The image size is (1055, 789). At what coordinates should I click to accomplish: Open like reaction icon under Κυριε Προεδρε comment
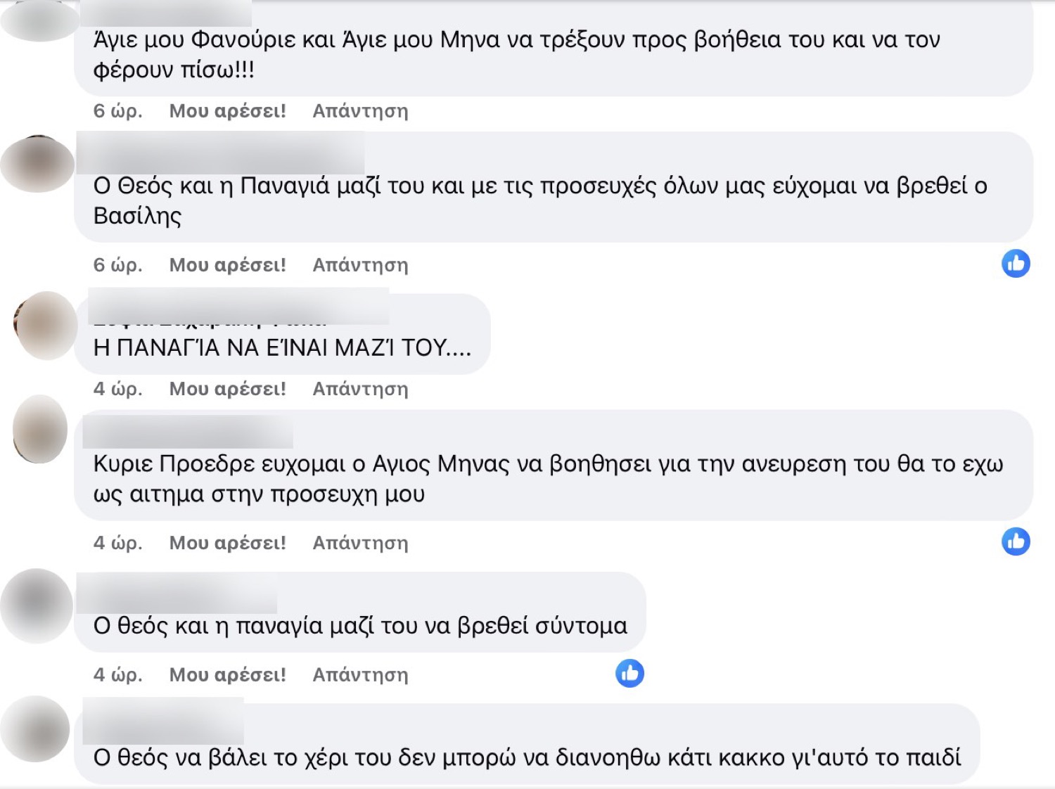coord(1016,541)
